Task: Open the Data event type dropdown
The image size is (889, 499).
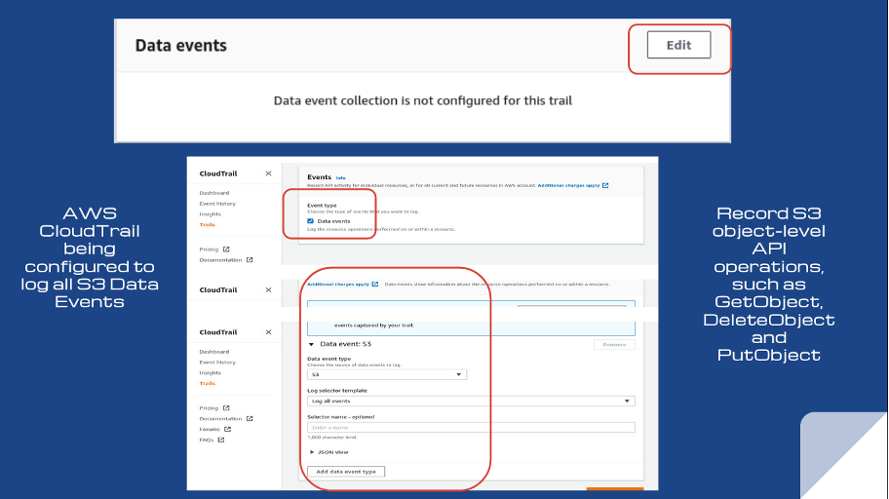Action: coord(387,374)
